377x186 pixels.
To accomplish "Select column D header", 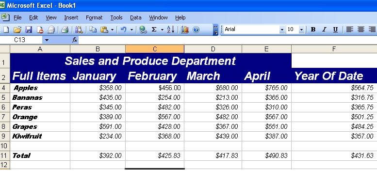I will pos(213,49).
